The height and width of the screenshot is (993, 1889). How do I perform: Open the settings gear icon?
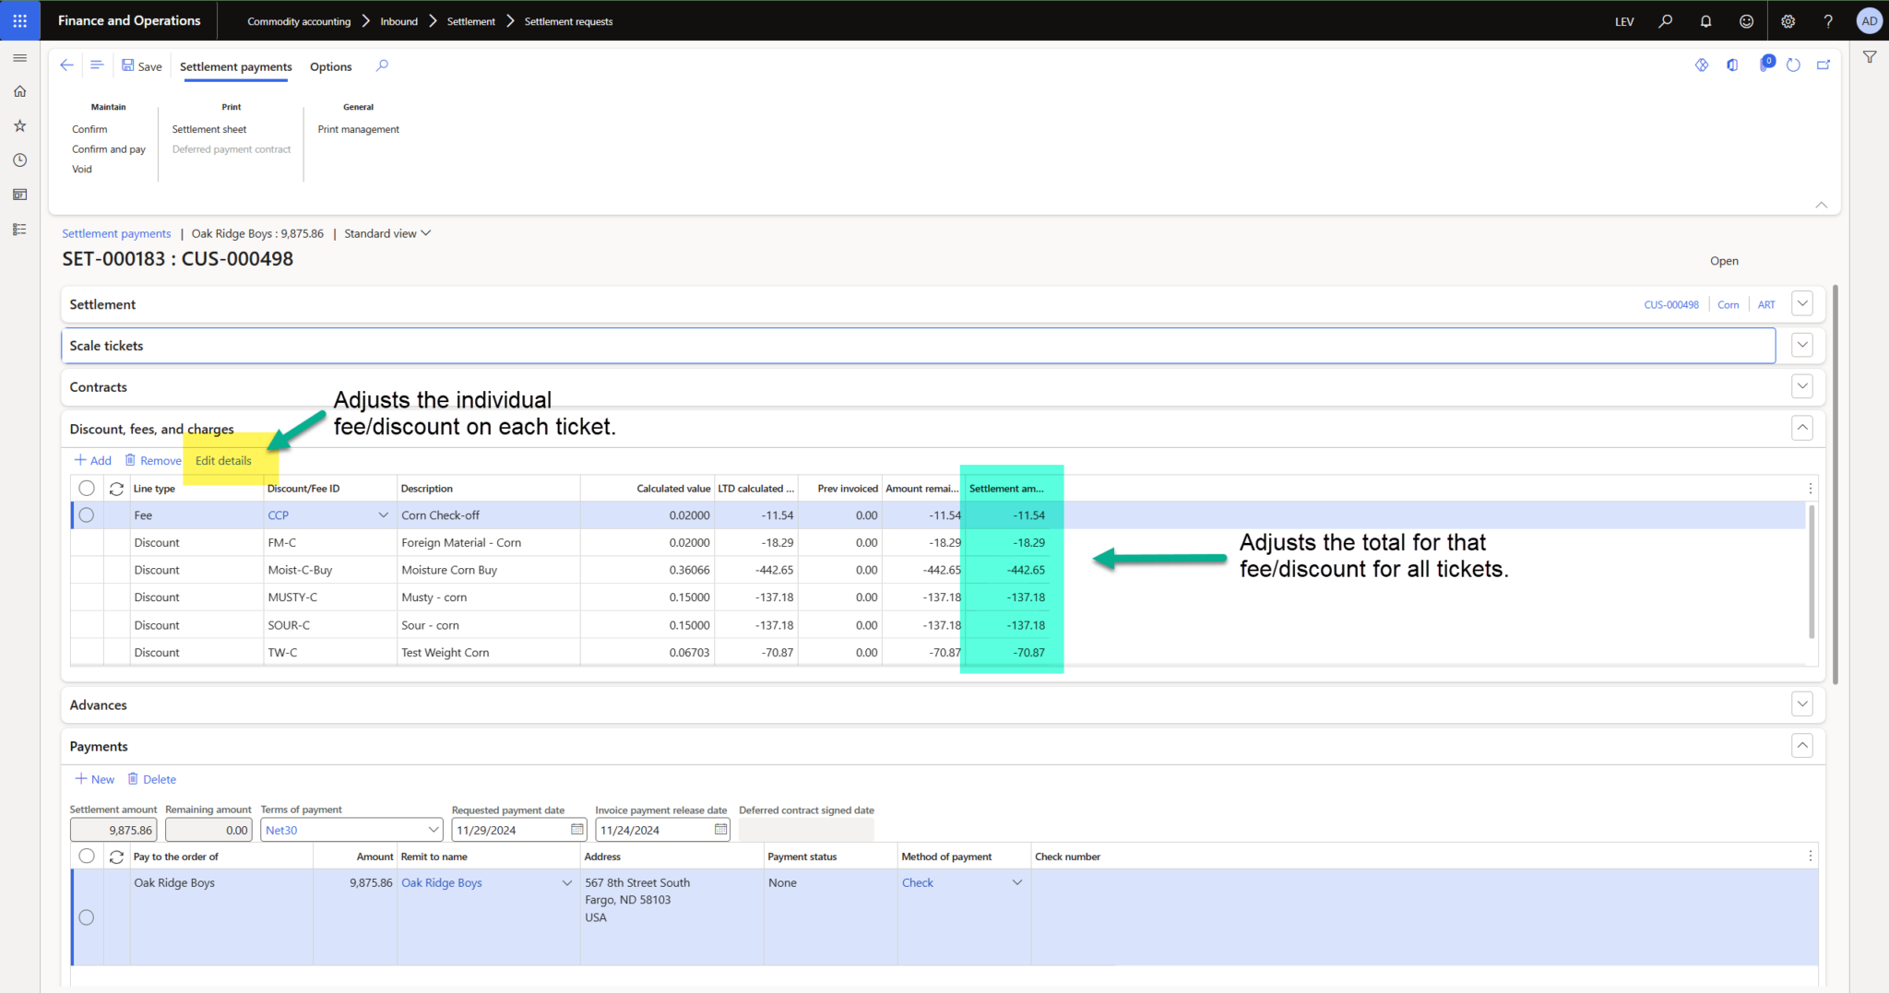pyautogui.click(x=1788, y=21)
